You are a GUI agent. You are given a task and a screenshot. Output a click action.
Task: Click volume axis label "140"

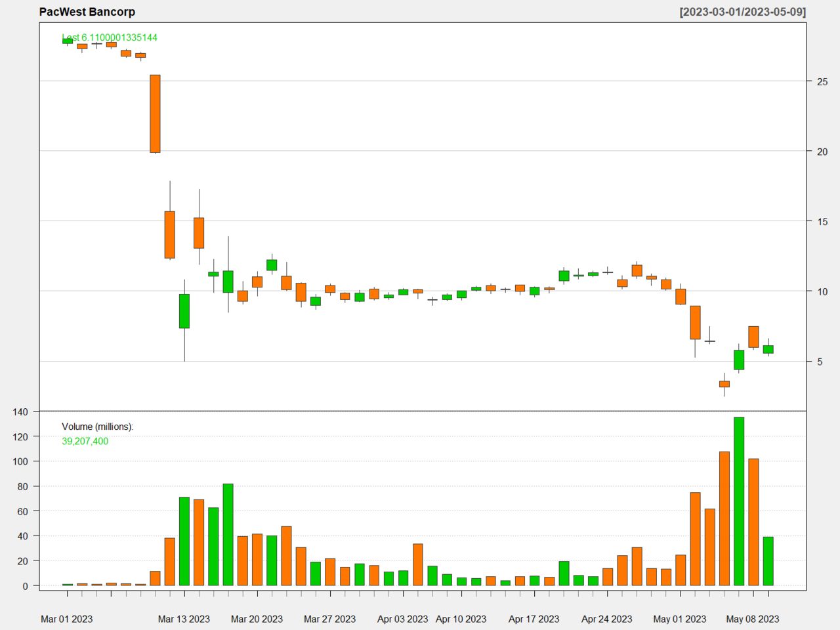pyautogui.click(x=20, y=411)
